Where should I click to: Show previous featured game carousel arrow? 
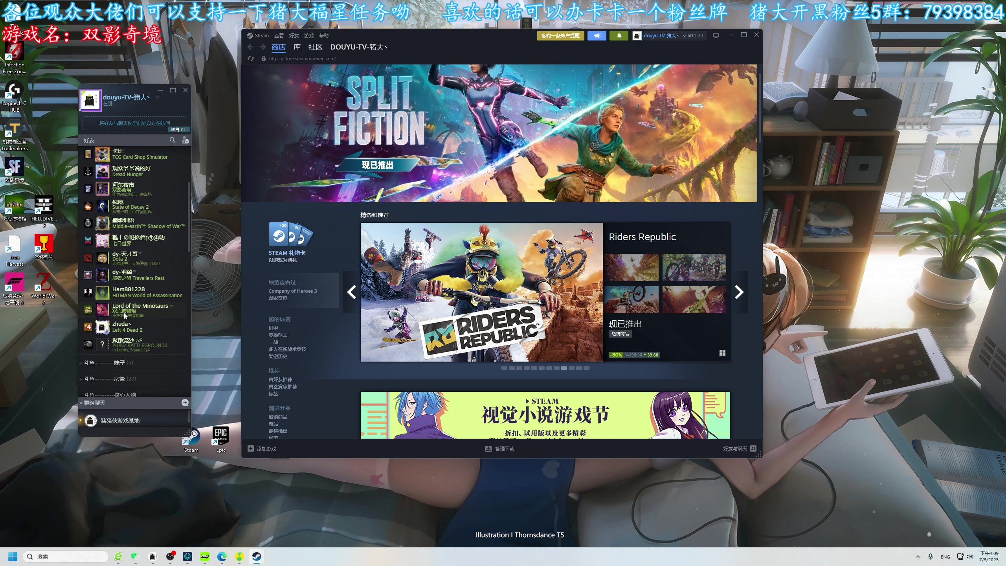[351, 292]
